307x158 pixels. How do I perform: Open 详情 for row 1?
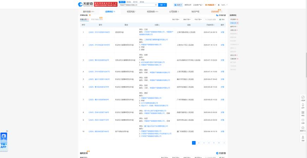point(222,32)
